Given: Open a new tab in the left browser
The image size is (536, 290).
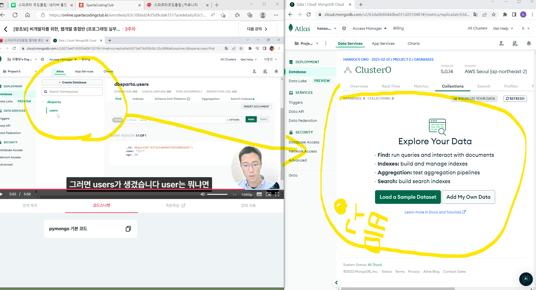Looking at the screenshot, I should point(217,5).
